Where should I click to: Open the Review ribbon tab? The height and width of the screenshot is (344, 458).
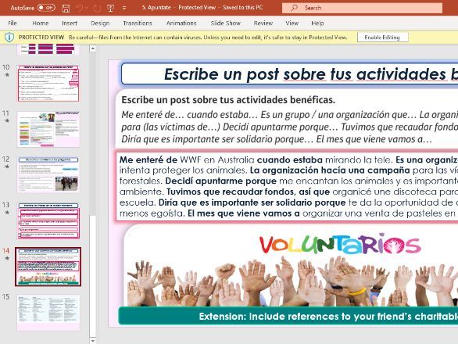(x=263, y=23)
